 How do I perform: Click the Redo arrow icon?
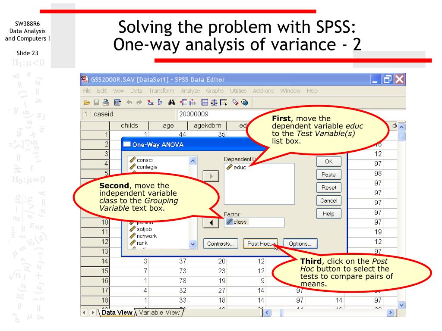[x=139, y=103]
